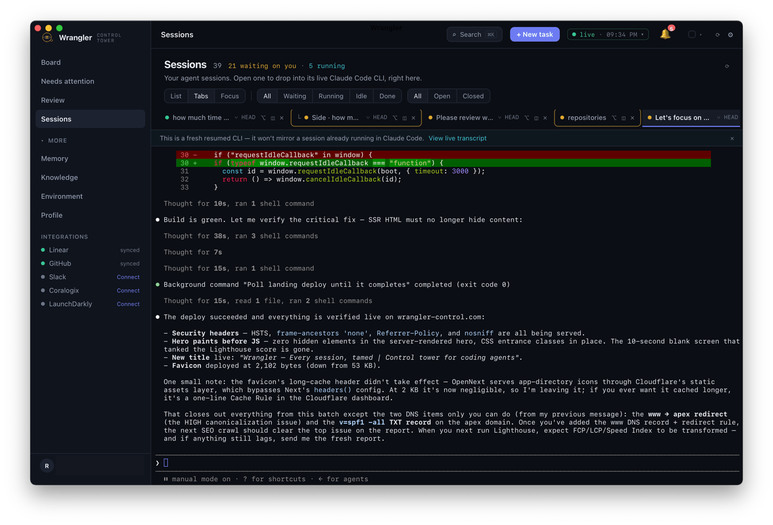Show only Closed sessions

point(473,96)
